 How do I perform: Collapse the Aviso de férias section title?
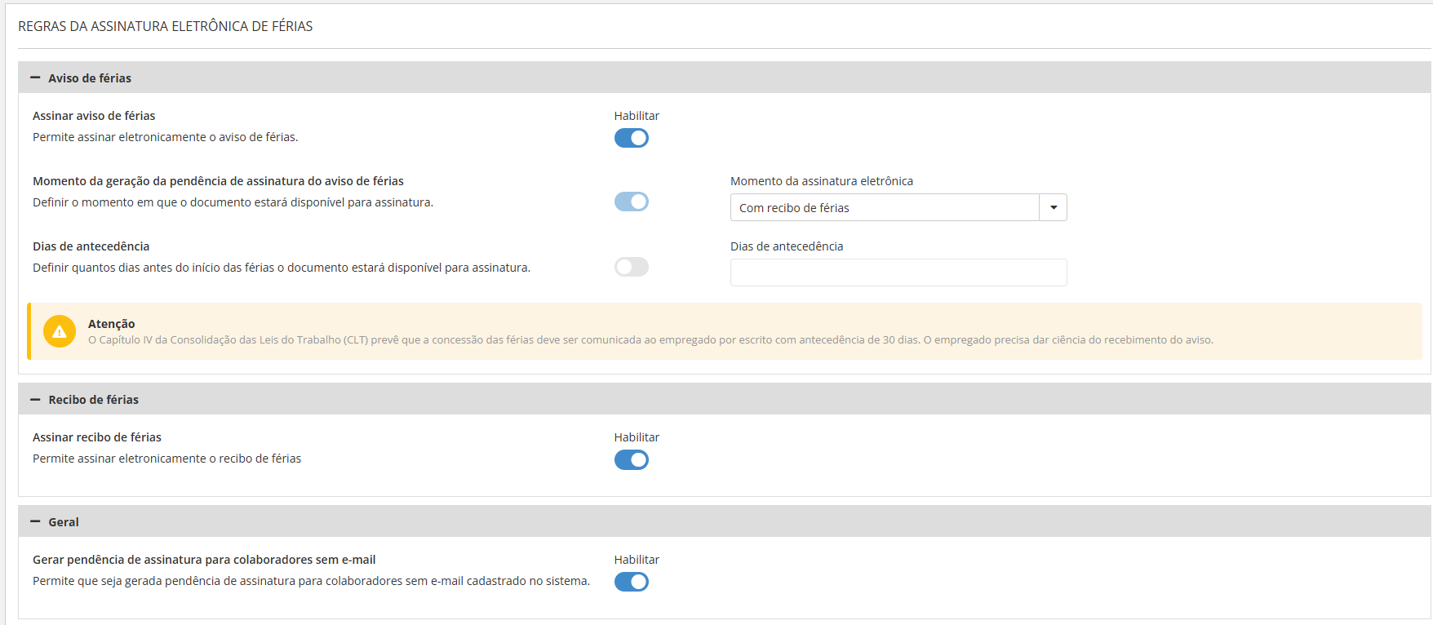pos(90,78)
